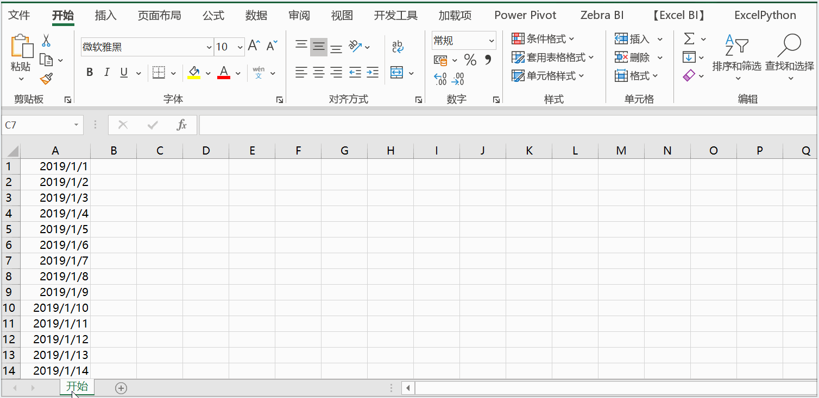The width and height of the screenshot is (819, 398).
Task: Apply red font color
Action: [x=223, y=72]
